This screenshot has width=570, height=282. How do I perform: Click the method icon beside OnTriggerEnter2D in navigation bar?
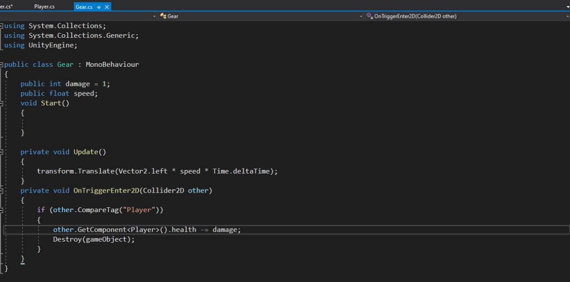[x=369, y=16]
